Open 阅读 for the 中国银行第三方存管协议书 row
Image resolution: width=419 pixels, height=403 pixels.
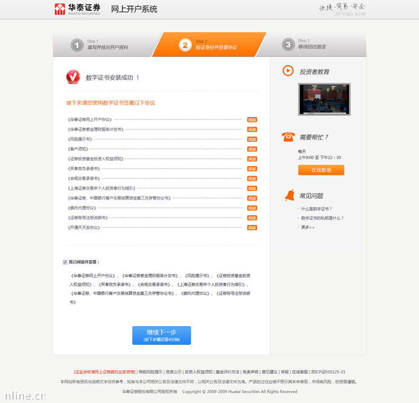pos(252,198)
